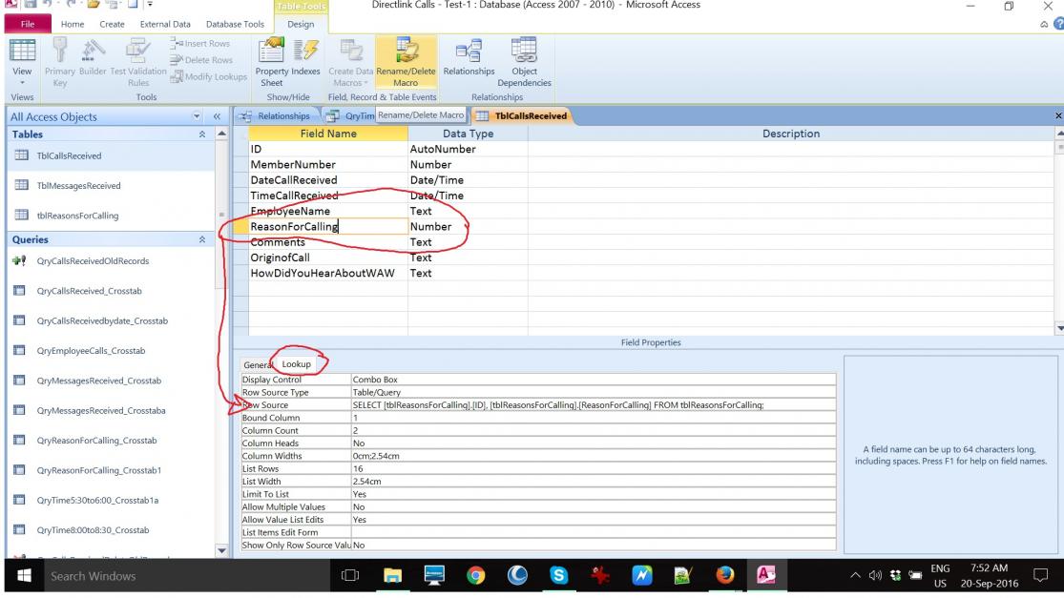Click the Bound Column property value

(x=593, y=418)
